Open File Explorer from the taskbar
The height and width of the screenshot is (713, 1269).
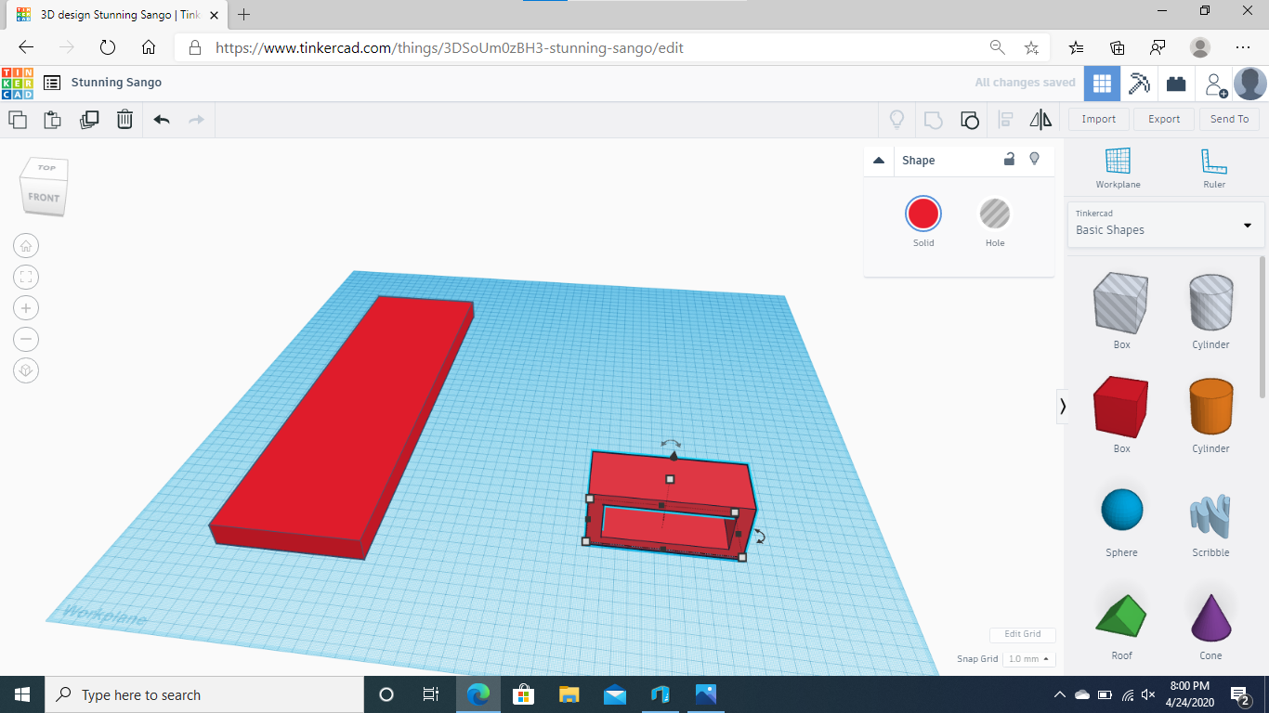point(569,694)
